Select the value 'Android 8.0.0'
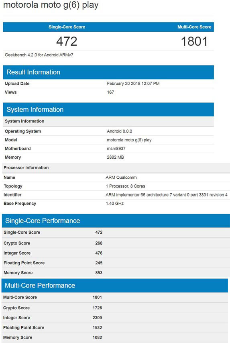Viewport: 230px width, 343px height. tap(119, 131)
